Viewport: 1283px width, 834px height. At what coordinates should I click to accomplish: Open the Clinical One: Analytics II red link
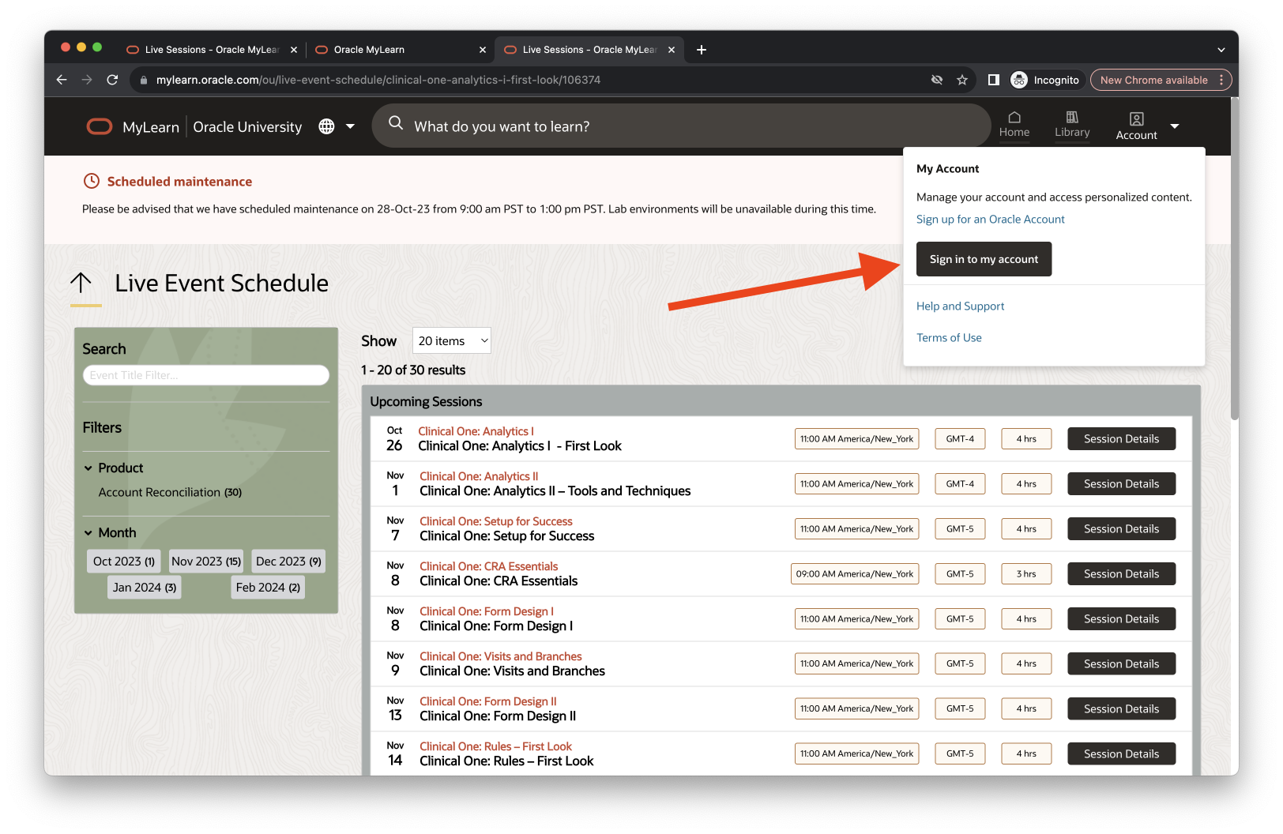tap(479, 476)
